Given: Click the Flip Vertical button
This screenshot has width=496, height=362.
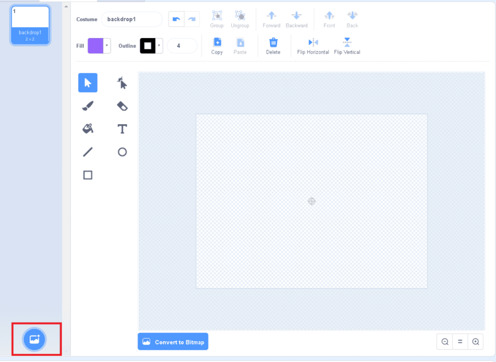Looking at the screenshot, I should (347, 46).
